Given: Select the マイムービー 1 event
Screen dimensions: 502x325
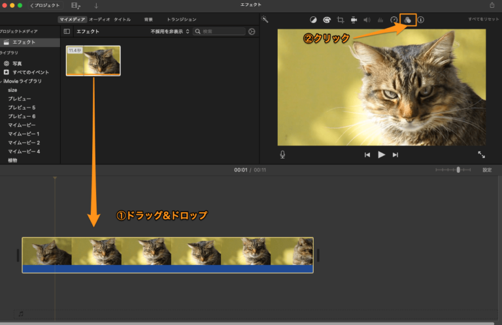Looking at the screenshot, I should pos(24,134).
